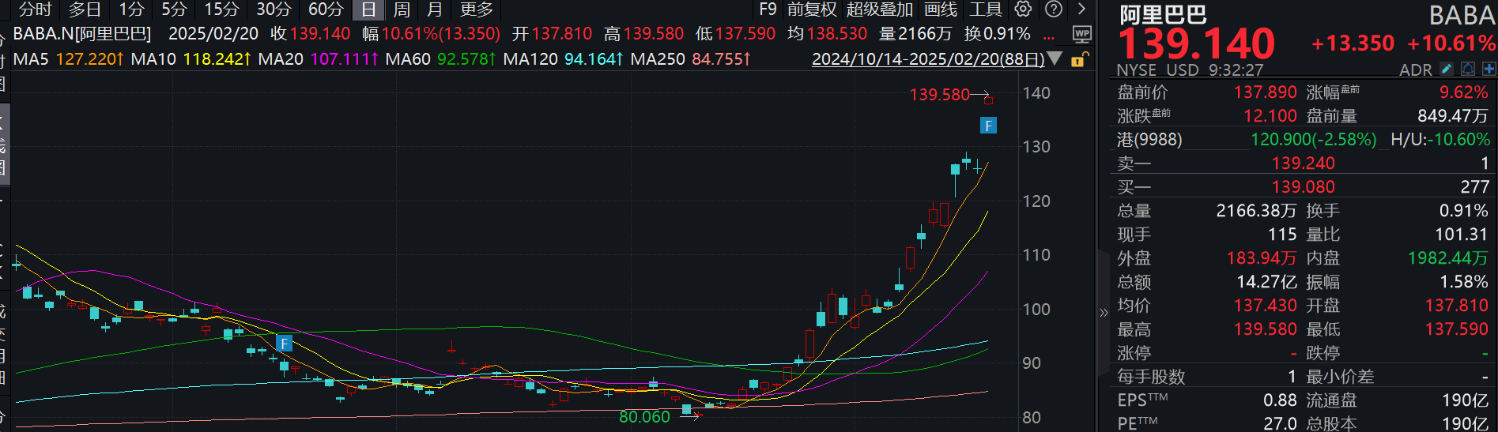Open 超级叠加 overlay option
The height and width of the screenshot is (432, 1498).
[x=880, y=9]
